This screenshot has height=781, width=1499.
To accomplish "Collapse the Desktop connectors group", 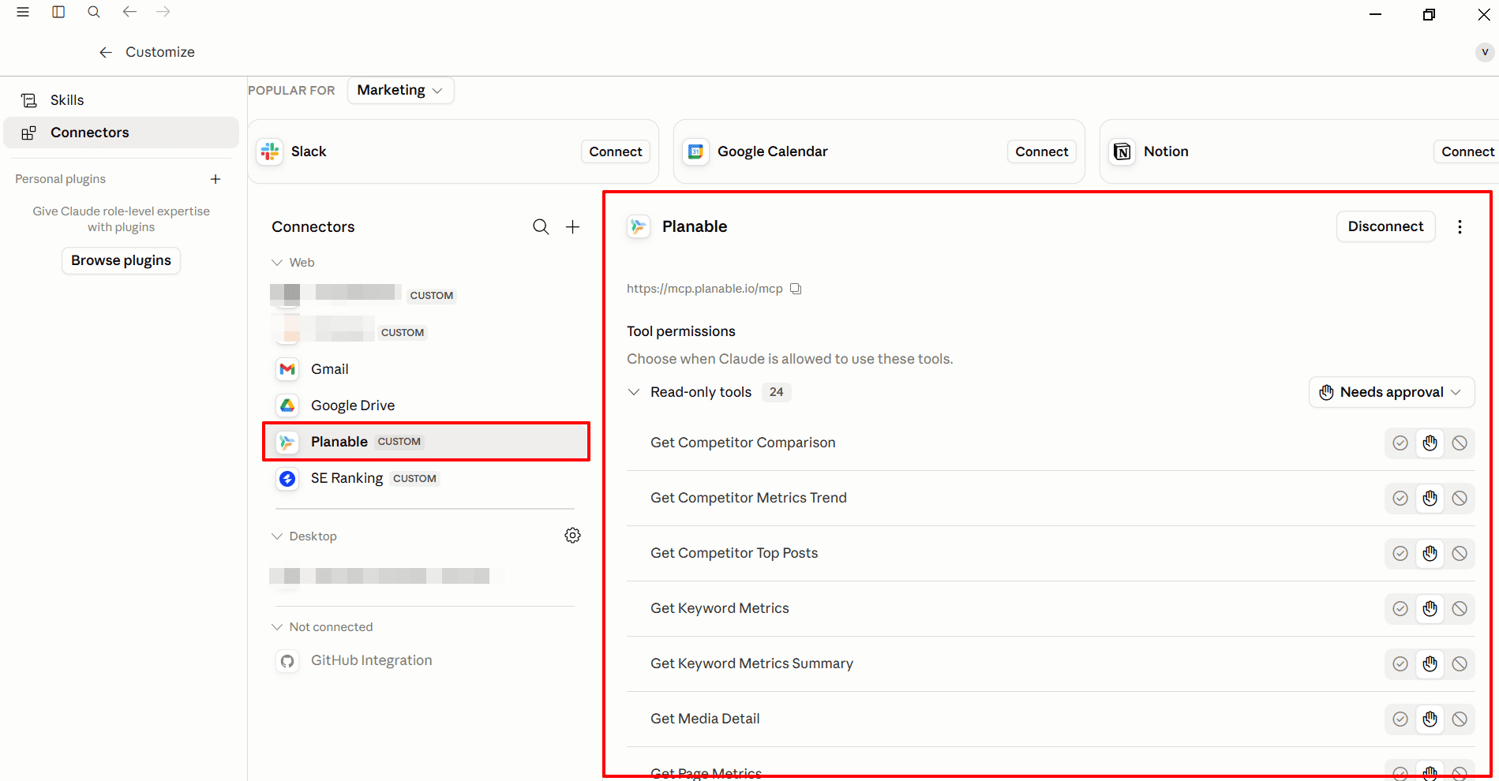I will point(277,536).
